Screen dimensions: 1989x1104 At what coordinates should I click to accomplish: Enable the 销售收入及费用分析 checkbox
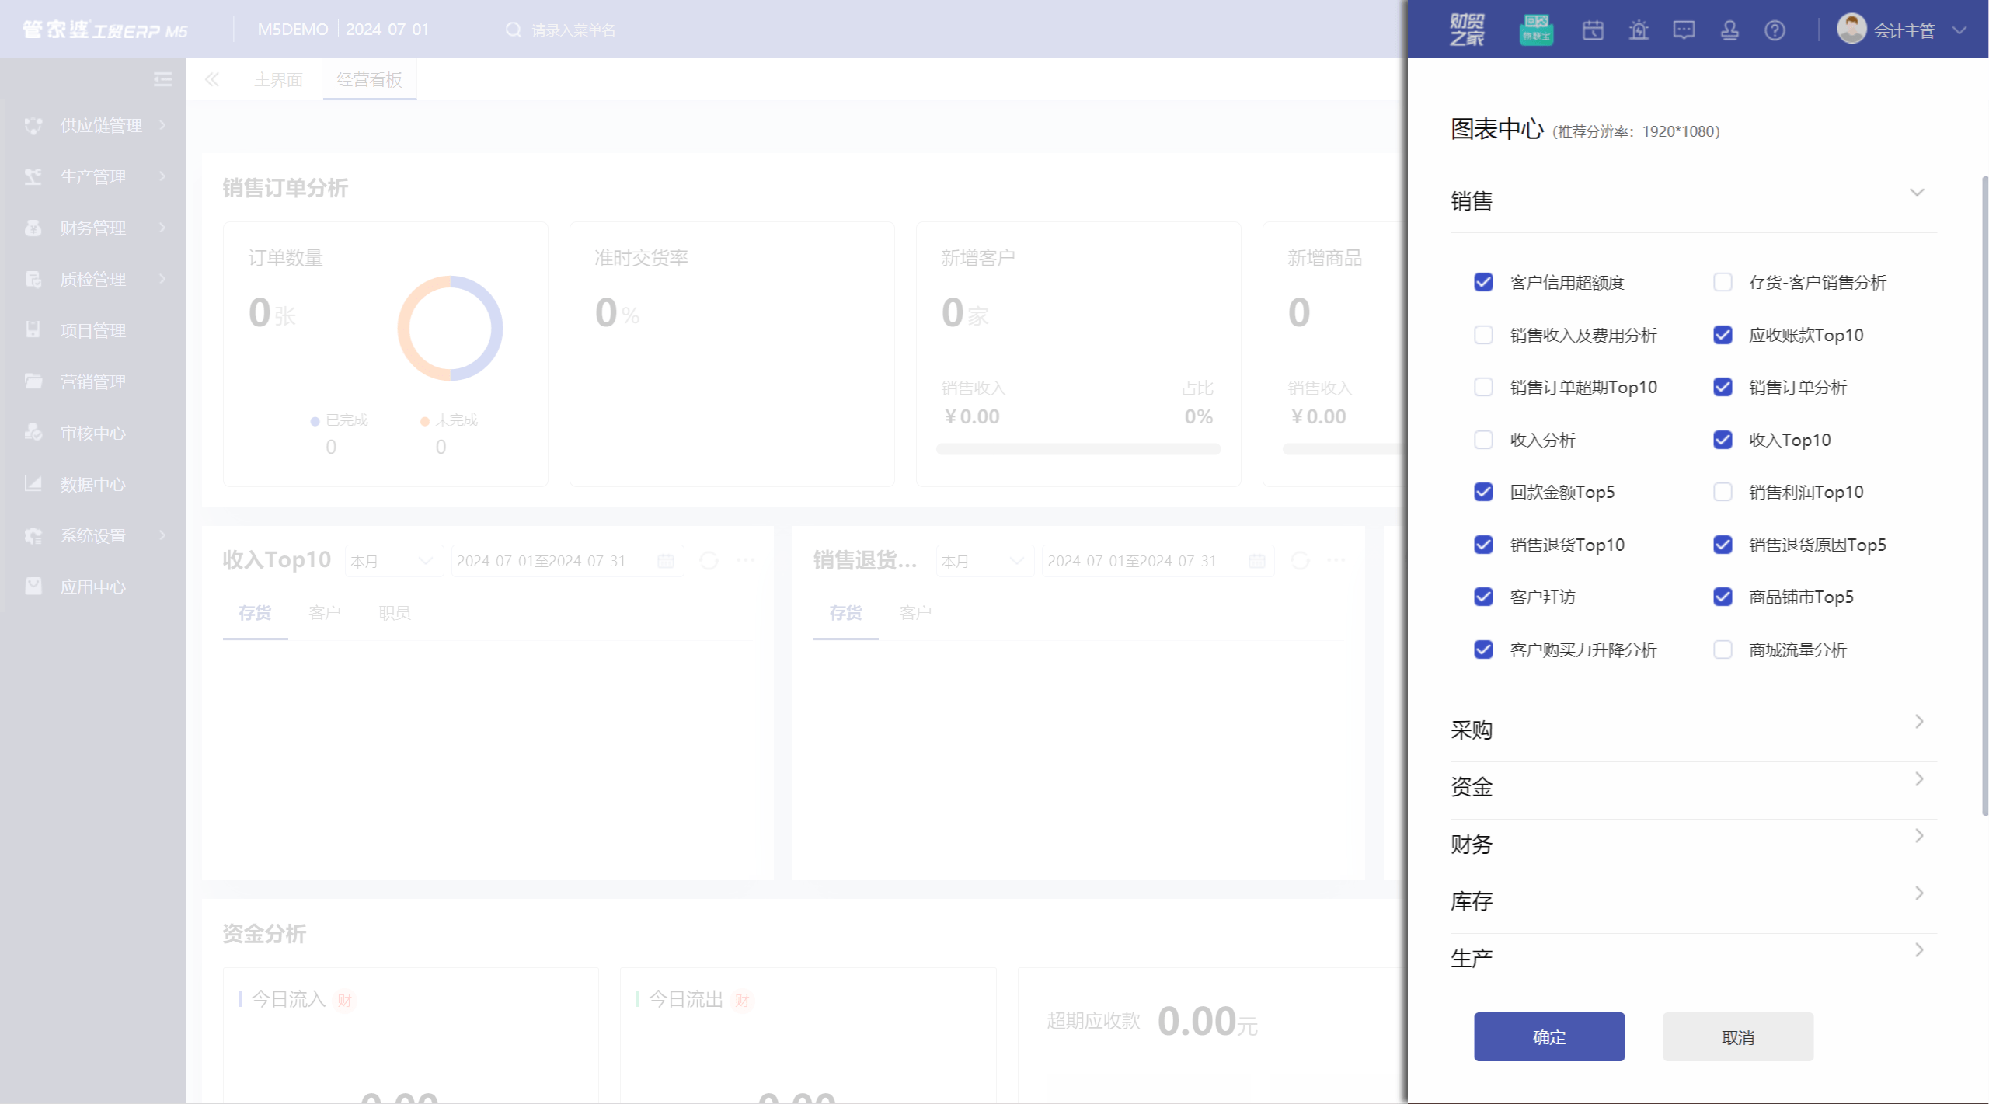pyautogui.click(x=1483, y=335)
